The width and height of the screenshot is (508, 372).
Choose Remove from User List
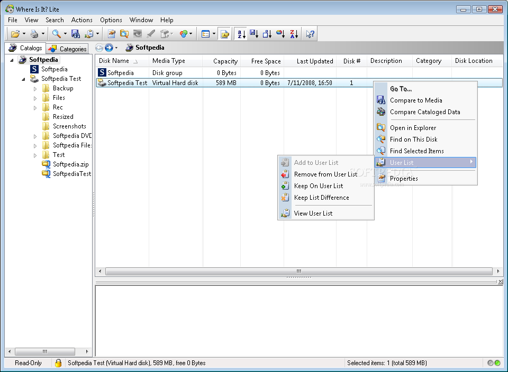(326, 174)
